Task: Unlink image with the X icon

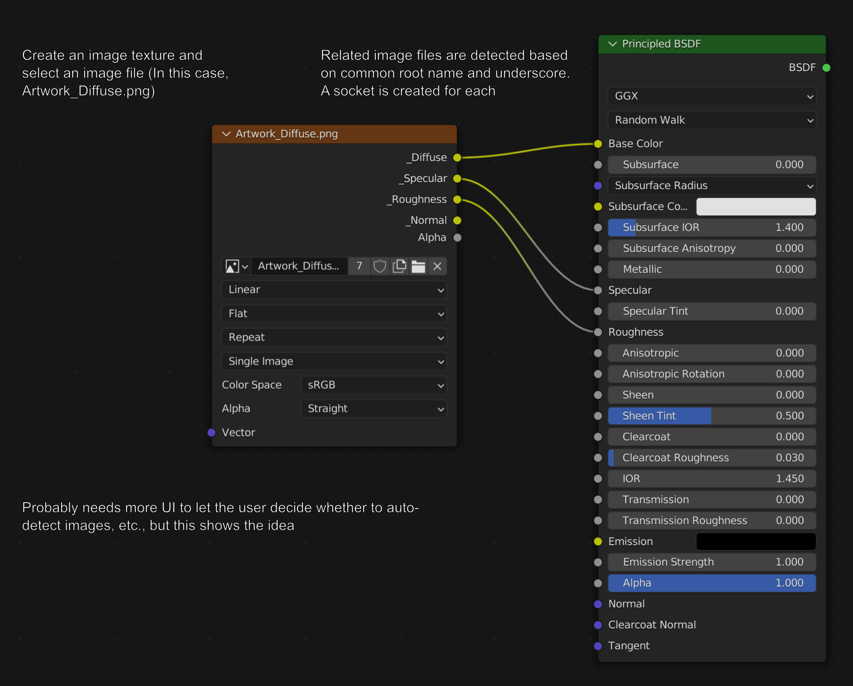Action: (x=437, y=266)
